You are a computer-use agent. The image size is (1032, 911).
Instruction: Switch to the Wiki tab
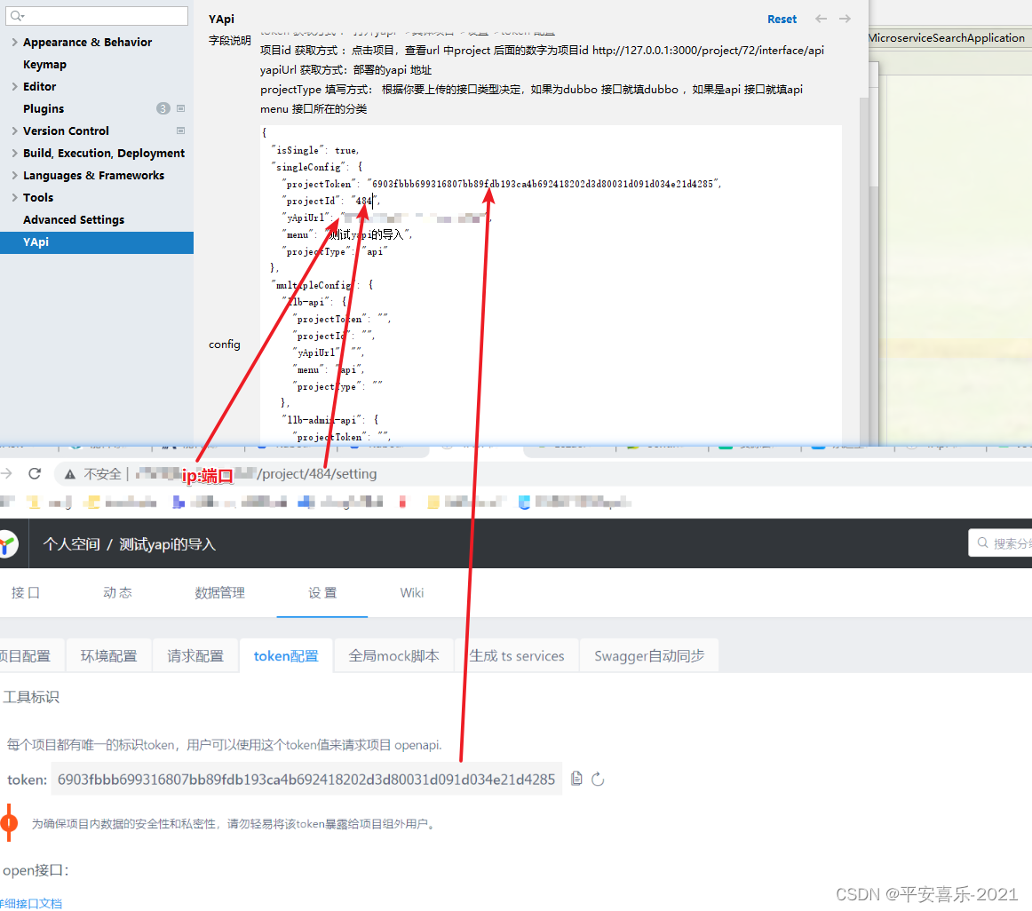[411, 593]
